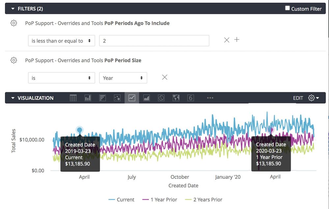Select the single value visualization
The width and height of the screenshot is (329, 209).
point(191,98)
